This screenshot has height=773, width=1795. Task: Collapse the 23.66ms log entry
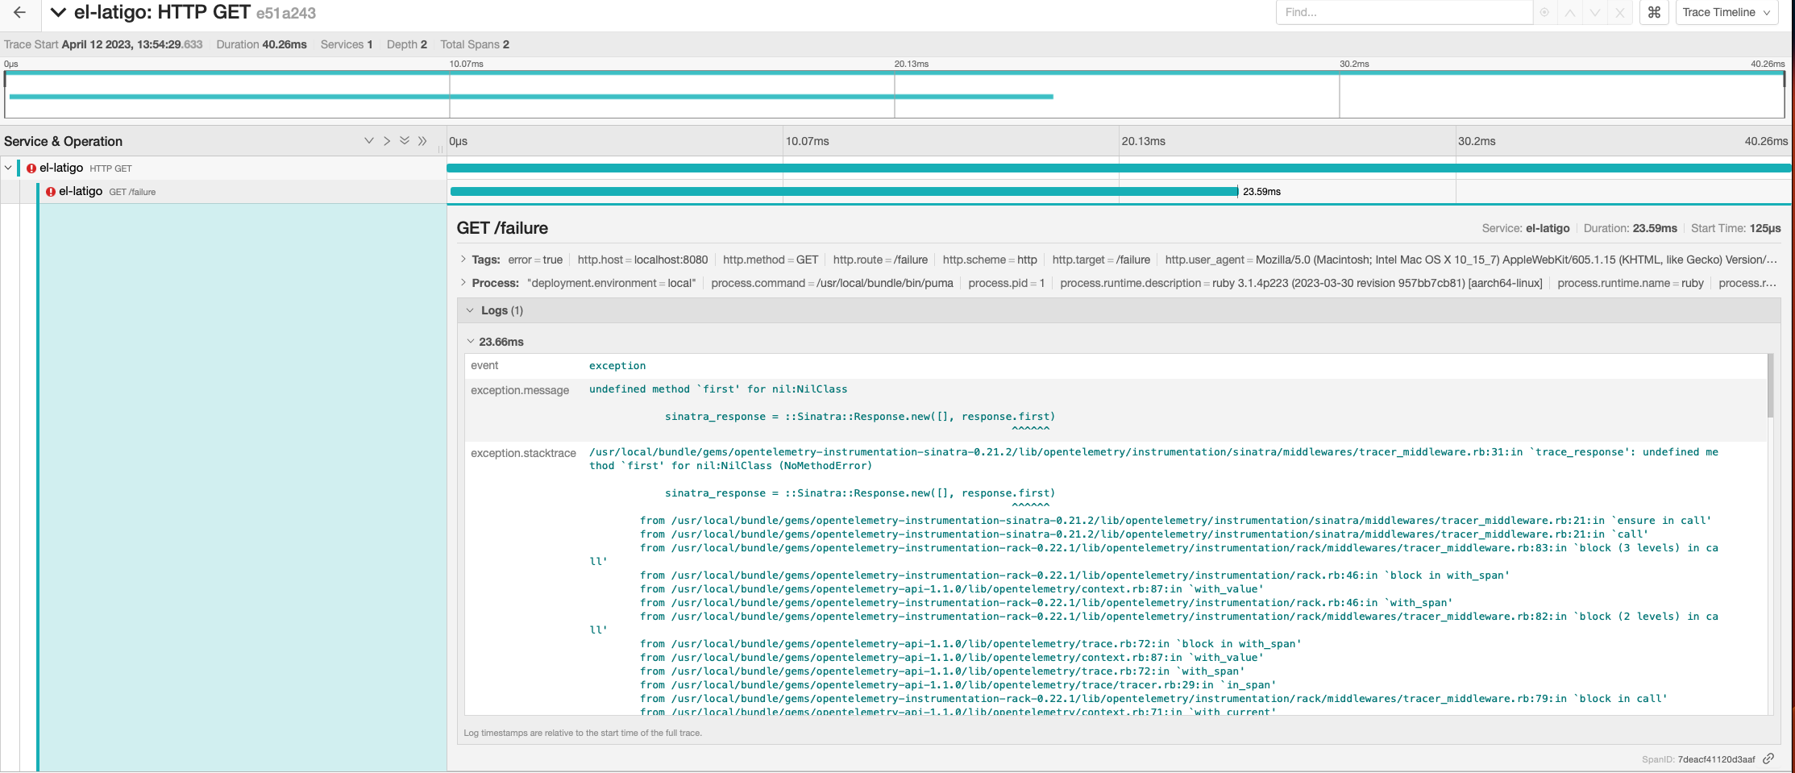click(x=472, y=341)
